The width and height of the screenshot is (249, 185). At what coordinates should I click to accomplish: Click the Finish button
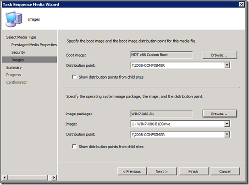tap(194, 171)
